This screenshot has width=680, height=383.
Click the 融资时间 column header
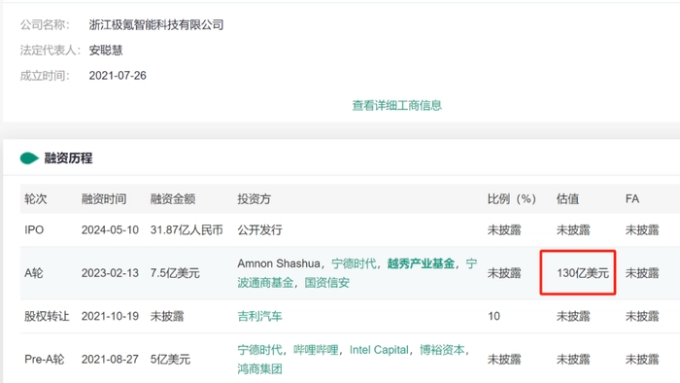click(x=104, y=199)
